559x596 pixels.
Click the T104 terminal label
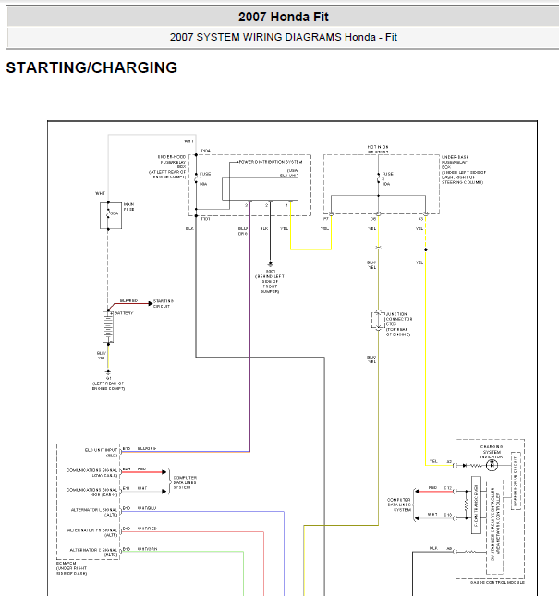point(205,151)
